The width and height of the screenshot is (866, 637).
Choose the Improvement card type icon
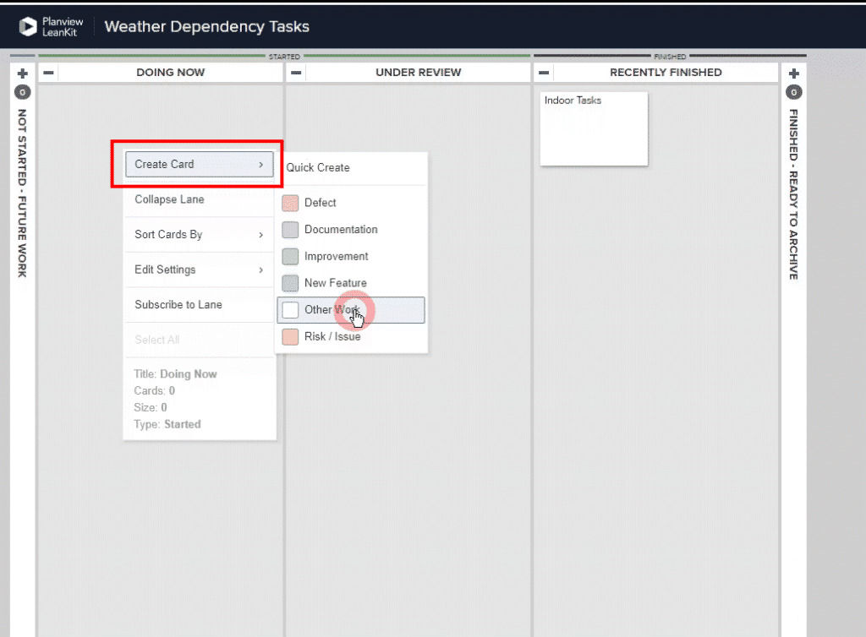[290, 256]
